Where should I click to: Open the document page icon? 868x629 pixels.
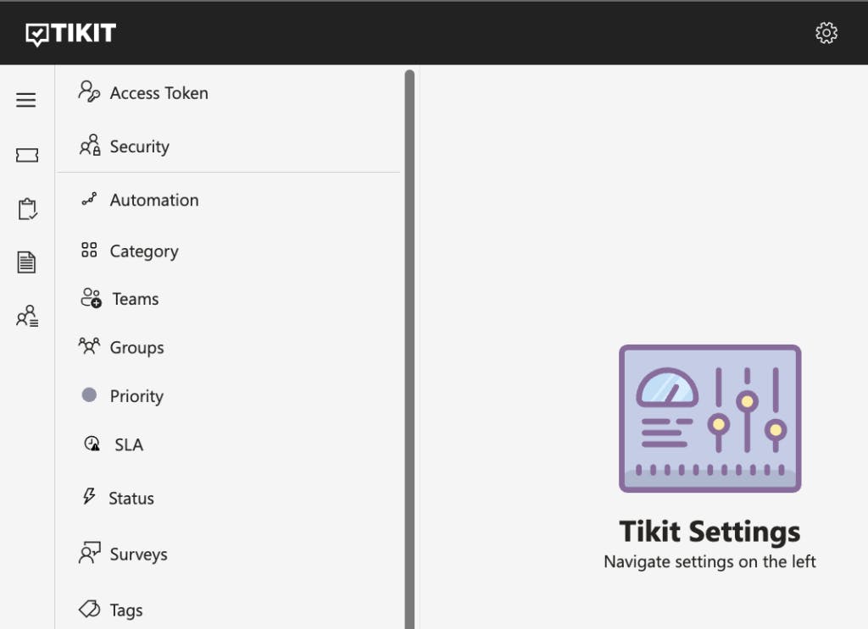pos(27,262)
